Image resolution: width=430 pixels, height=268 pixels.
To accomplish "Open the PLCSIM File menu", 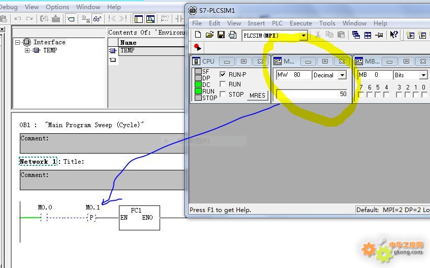I will [x=197, y=23].
